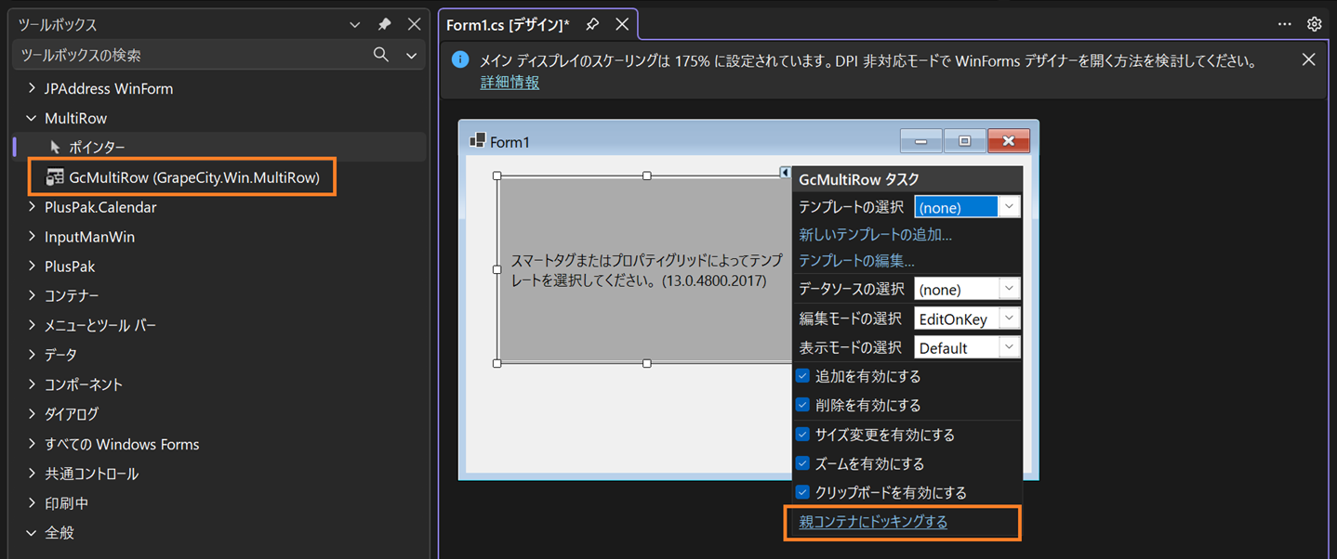Expand the コンポーネント group
Screen dimensions: 1337x559
(x=32, y=384)
